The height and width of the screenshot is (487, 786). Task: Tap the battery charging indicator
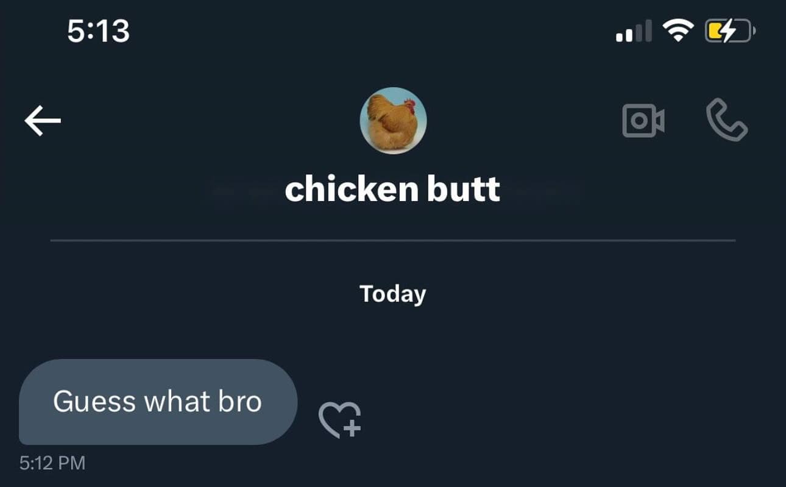coord(729,30)
